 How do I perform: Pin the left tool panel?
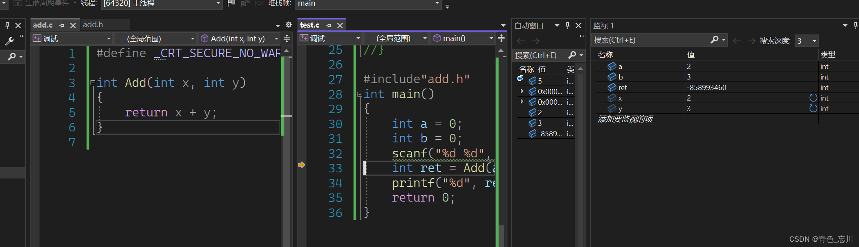tap(7, 26)
